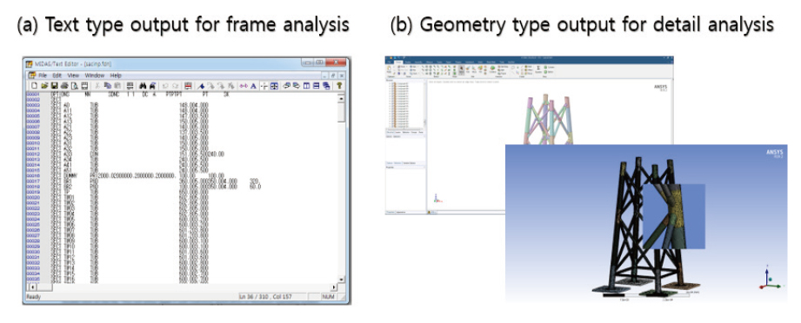Click the Print Preview icon in MIDAS toolbar
This screenshot has width=801, height=323.
[75, 86]
